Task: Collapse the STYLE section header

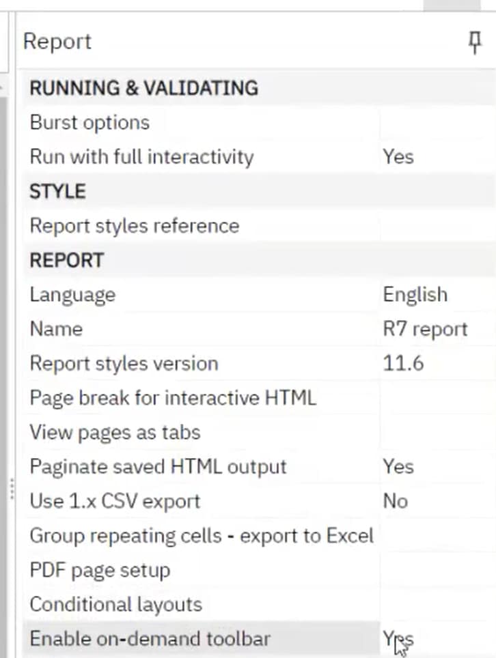Action: click(x=57, y=192)
